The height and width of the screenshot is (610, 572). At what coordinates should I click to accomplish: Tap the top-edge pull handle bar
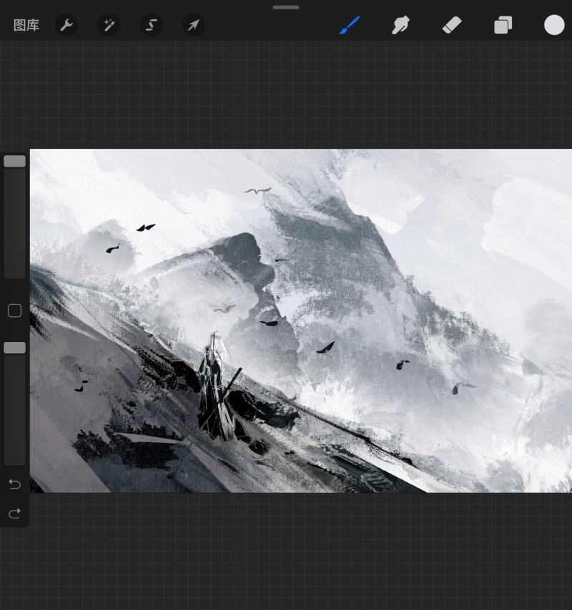click(x=286, y=7)
